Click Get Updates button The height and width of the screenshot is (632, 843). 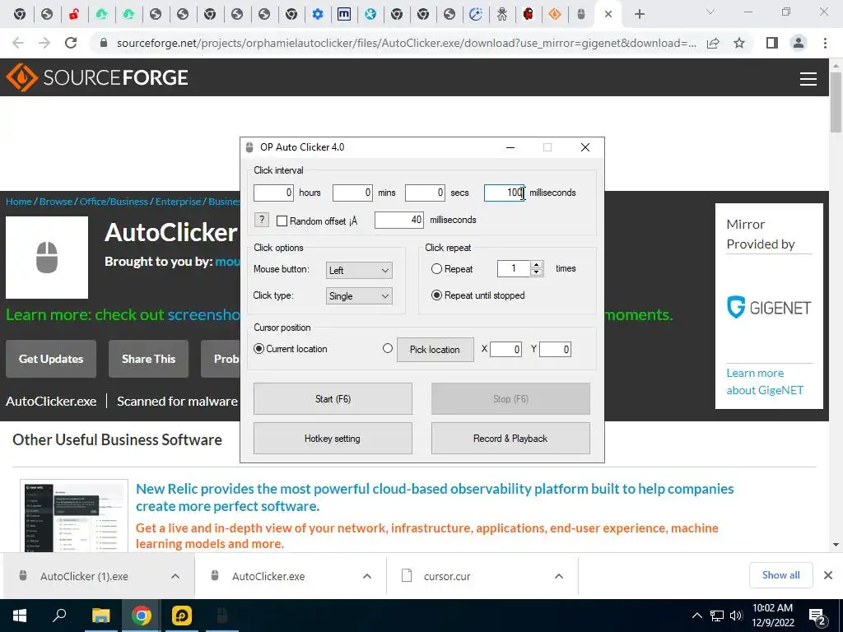[51, 359]
